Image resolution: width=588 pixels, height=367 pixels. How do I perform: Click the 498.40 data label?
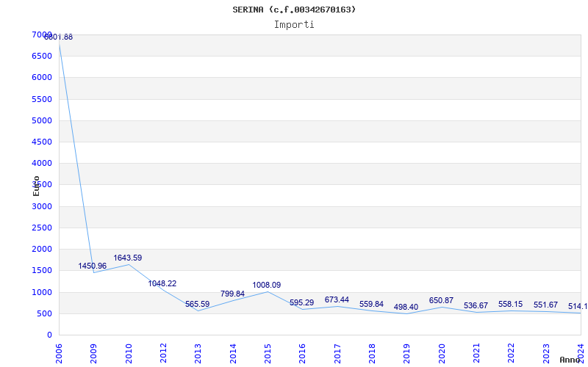tap(406, 307)
